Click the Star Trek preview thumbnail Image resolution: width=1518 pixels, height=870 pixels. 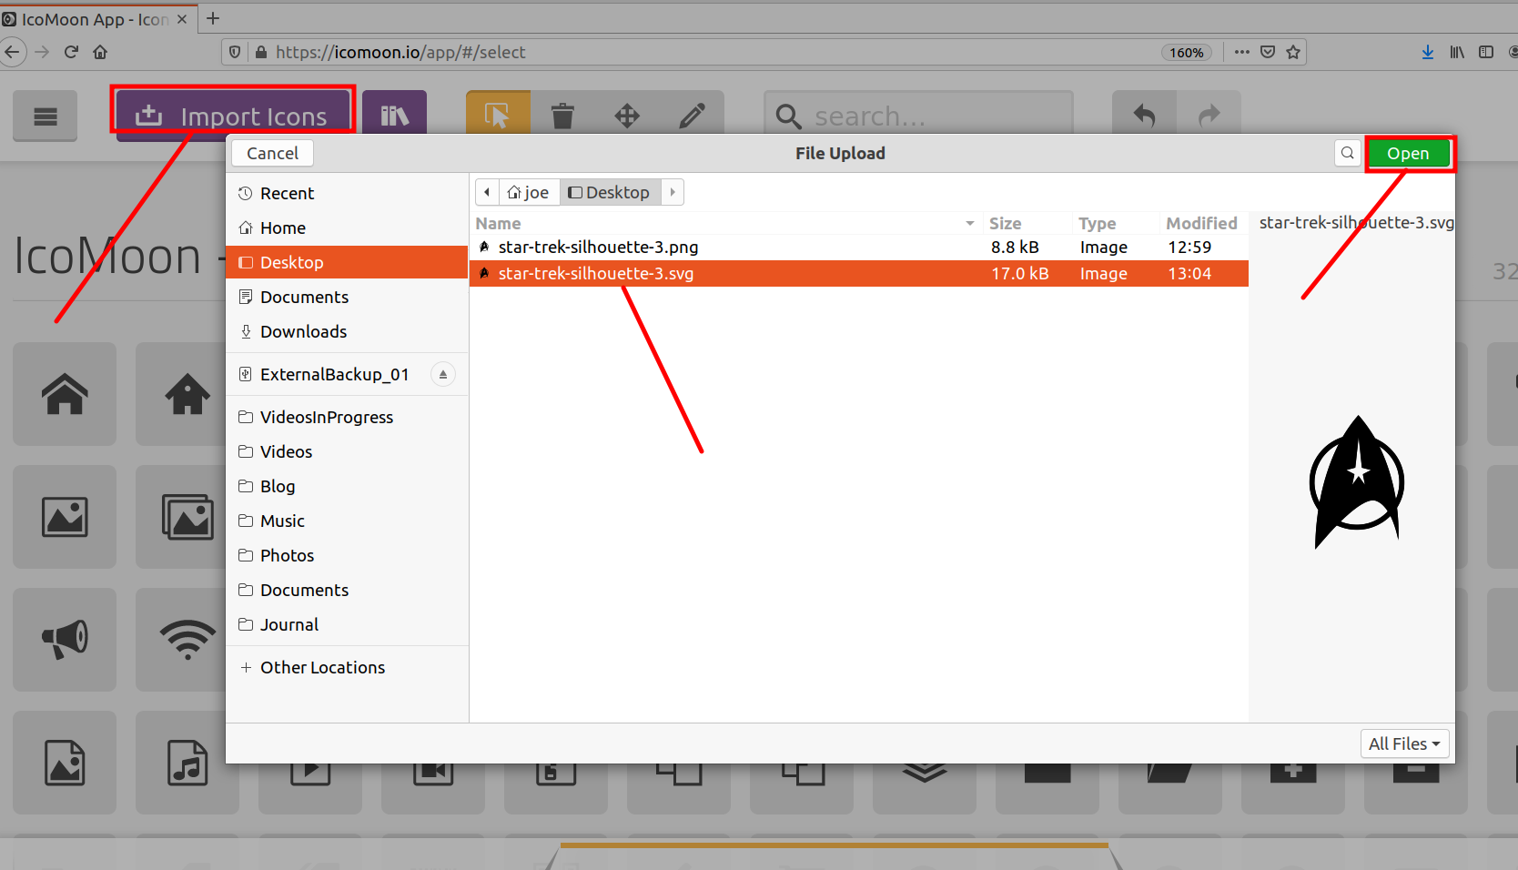click(1356, 482)
